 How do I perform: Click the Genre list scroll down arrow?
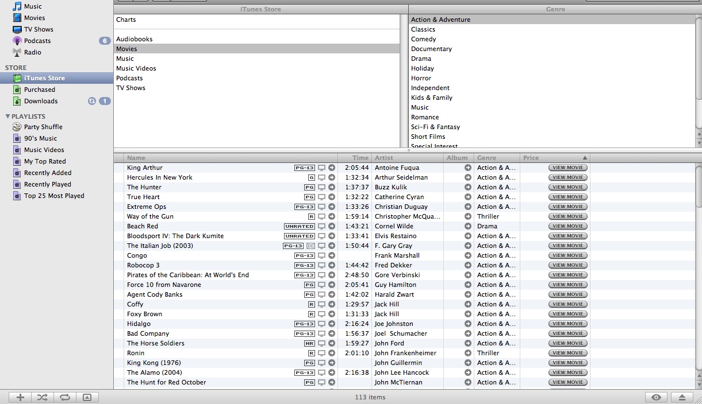699,143
